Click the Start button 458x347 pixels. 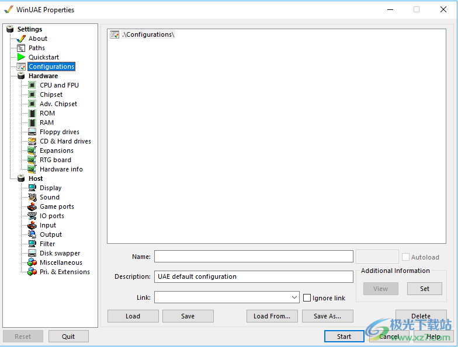(344, 337)
